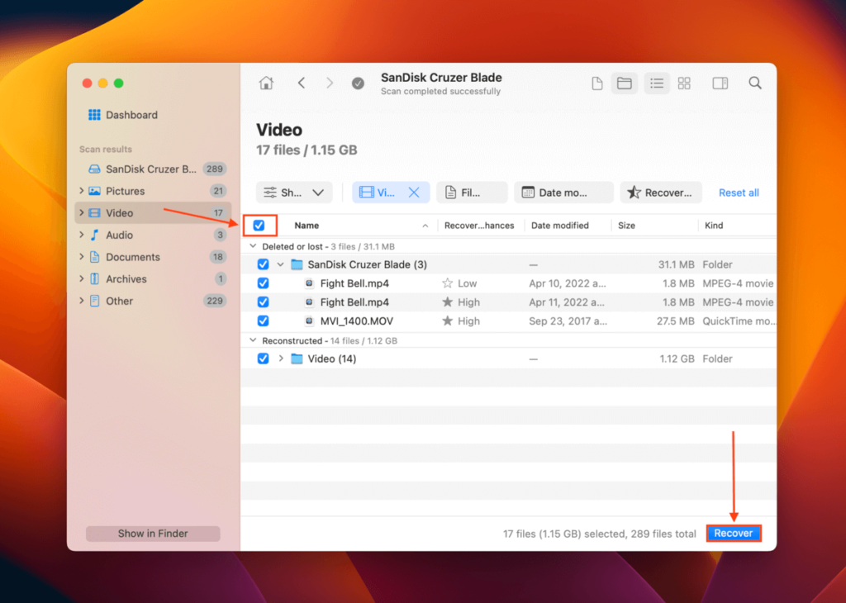Sort by Kind column header

pos(714,226)
